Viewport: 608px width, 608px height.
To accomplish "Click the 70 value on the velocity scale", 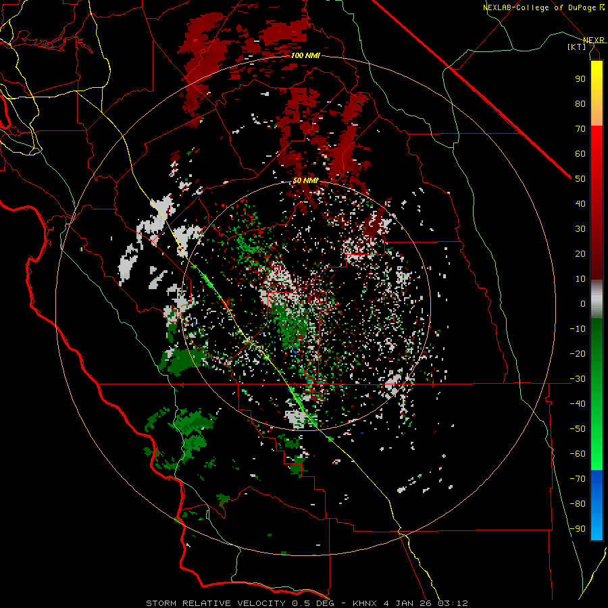I will tap(580, 129).
